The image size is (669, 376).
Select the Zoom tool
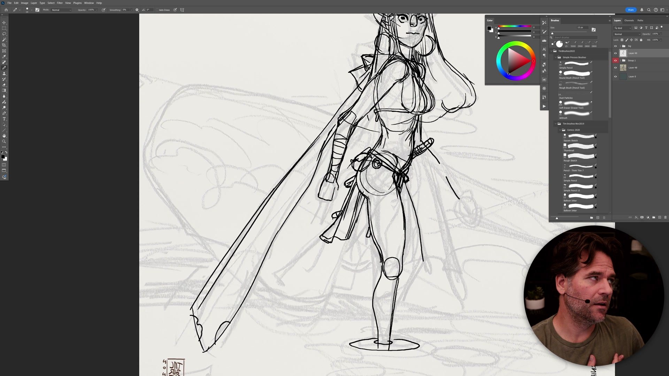[4, 141]
